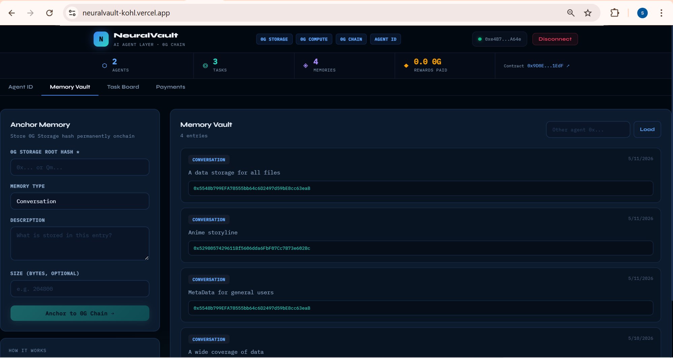Click the Size bytes input field

coord(80,289)
